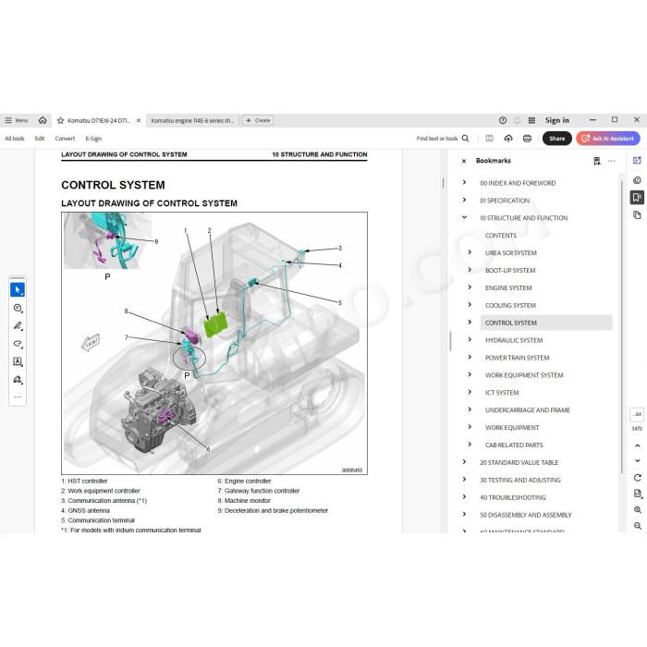Open the Ask AI Assistant button
The image size is (647, 647).
(608, 139)
